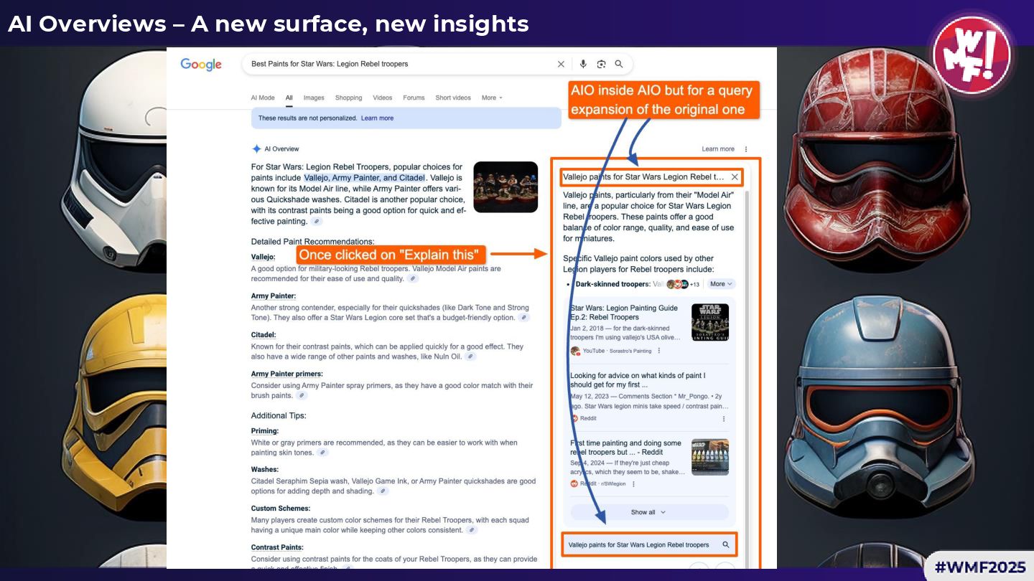Click the highlighted Vallejo, Army Painter, and Citadel text
This screenshot has width=1034, height=581.
click(x=365, y=177)
